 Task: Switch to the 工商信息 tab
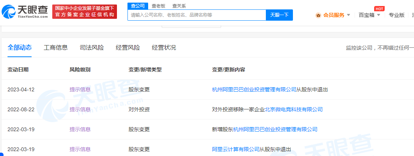coord(56,48)
